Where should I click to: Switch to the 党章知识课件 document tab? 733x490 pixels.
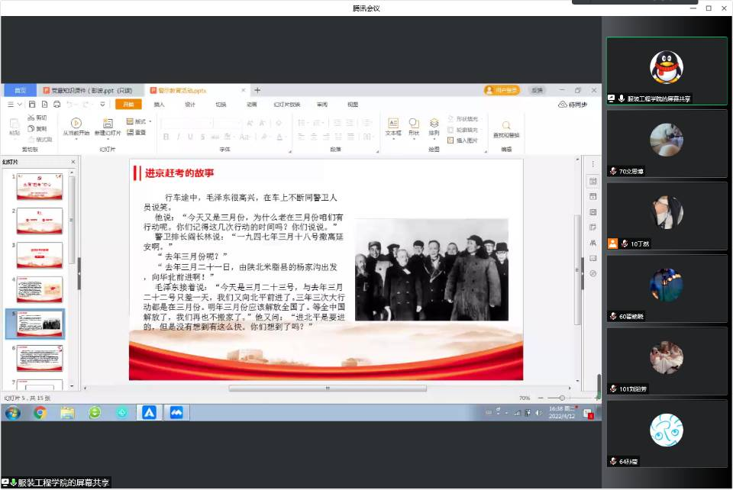(x=89, y=90)
